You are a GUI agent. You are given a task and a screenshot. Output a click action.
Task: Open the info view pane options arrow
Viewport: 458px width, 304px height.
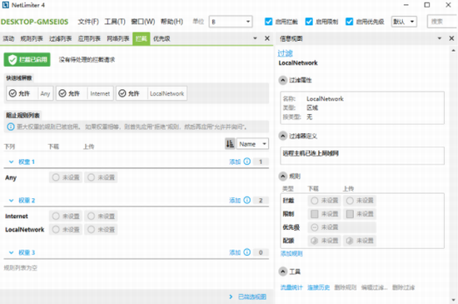[x=440, y=38]
